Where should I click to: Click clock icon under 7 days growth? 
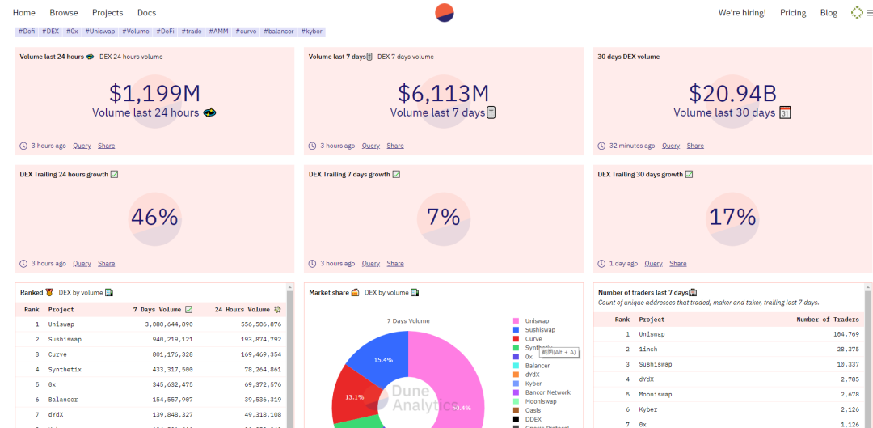pos(312,264)
